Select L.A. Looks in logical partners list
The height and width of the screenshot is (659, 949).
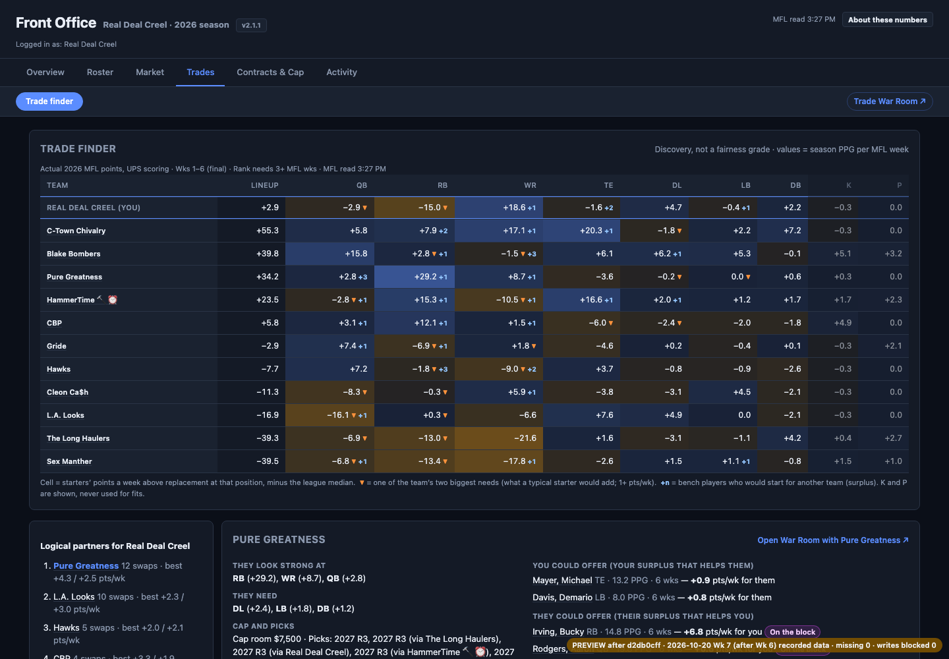74,597
